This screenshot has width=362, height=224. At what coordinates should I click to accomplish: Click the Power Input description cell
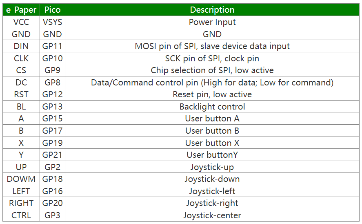(212, 22)
